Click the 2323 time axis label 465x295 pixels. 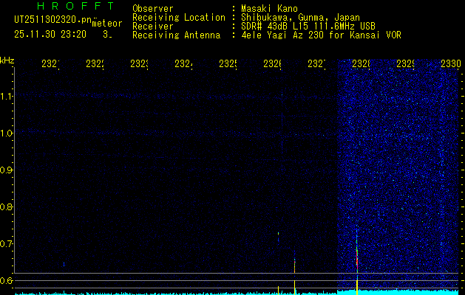[139, 63]
